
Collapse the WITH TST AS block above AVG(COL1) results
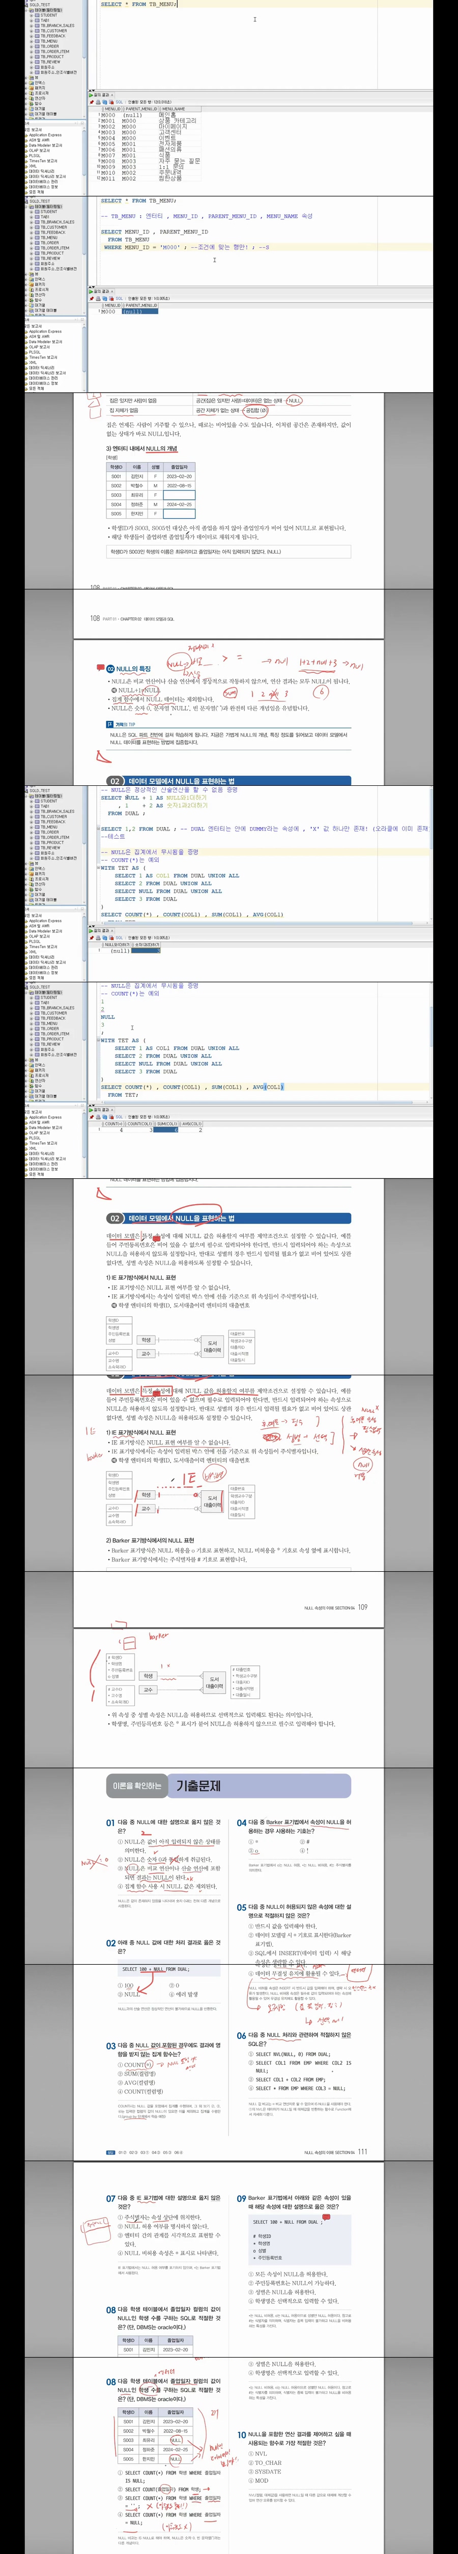pyautogui.click(x=99, y=1040)
